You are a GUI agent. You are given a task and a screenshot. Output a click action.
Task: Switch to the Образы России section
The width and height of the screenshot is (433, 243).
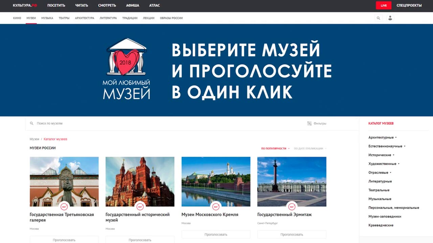click(x=171, y=18)
